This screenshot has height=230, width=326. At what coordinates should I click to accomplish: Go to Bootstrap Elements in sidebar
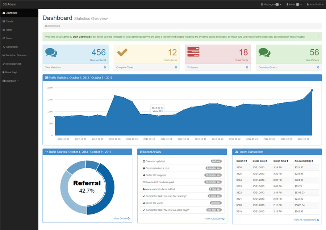pyautogui.click(x=16, y=56)
